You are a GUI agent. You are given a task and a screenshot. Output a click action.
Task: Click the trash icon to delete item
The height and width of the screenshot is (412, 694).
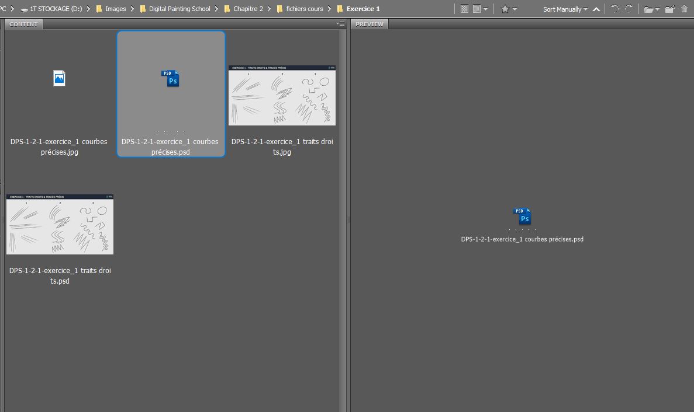[x=684, y=9]
